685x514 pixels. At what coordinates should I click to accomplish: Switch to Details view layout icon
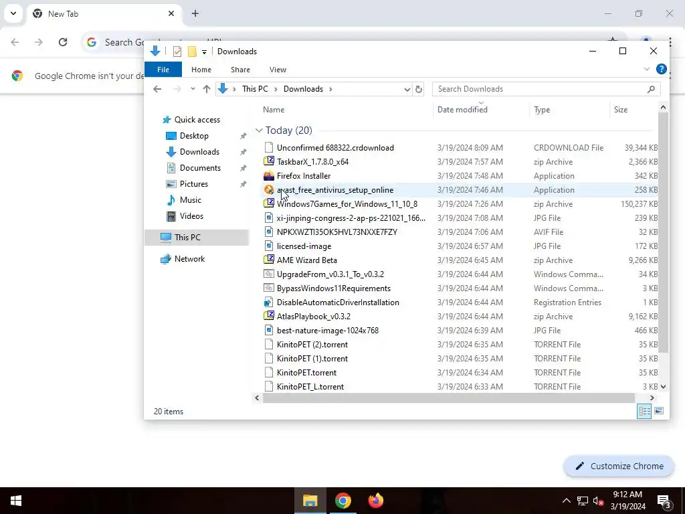[644, 411]
